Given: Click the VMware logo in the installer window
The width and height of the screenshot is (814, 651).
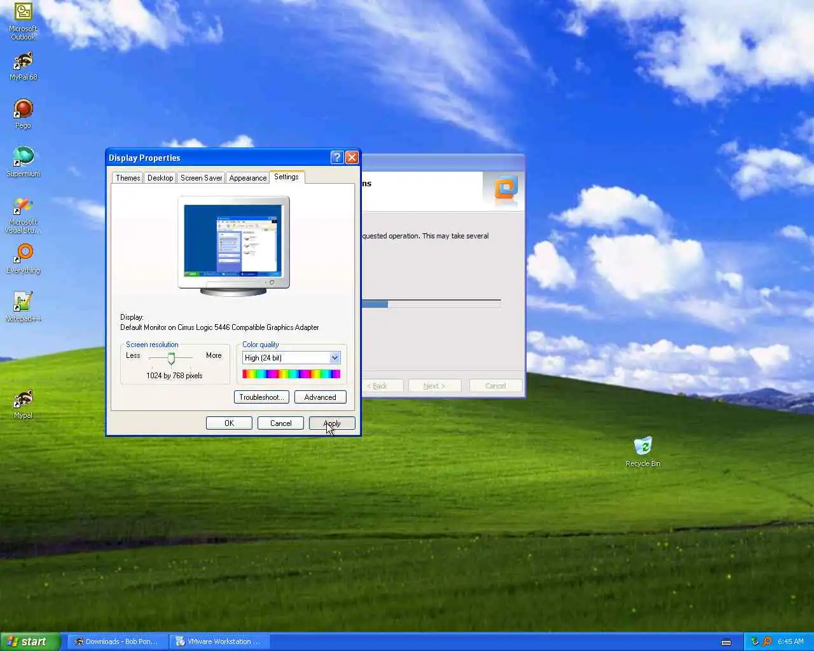Looking at the screenshot, I should [x=506, y=189].
